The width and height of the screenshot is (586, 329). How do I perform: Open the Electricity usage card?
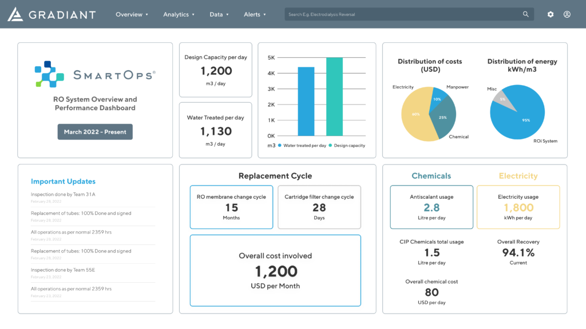518,207
